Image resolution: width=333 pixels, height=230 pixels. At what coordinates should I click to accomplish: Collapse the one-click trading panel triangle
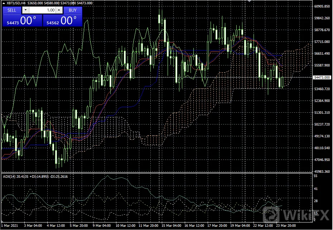(x=4, y=3)
